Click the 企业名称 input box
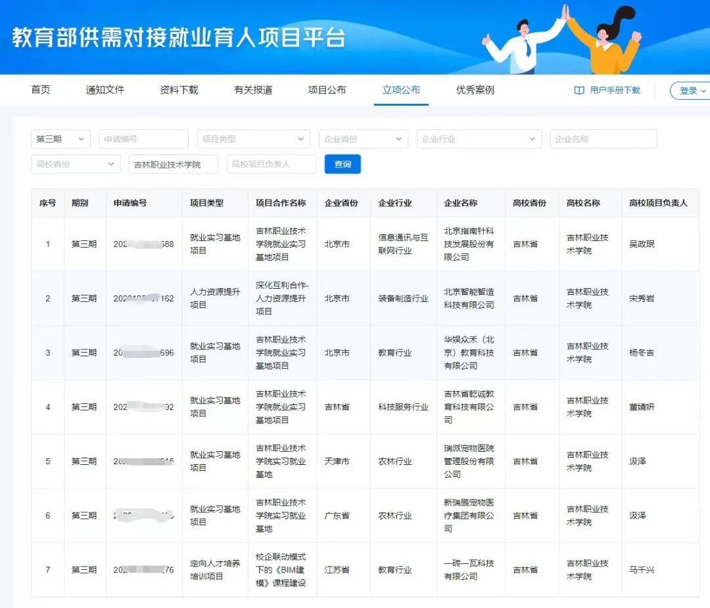Screen dimensions: 710x608 603,139
